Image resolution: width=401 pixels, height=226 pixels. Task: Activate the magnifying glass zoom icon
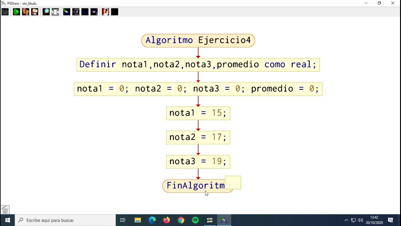[46, 12]
